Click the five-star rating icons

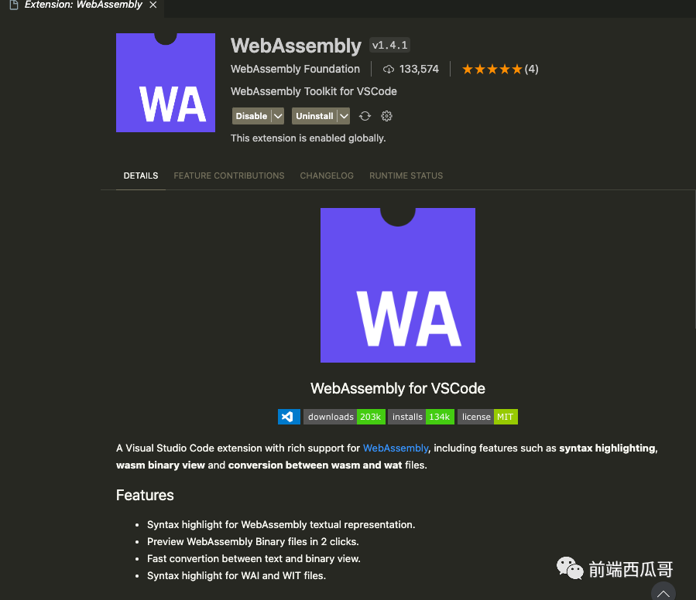click(x=492, y=69)
